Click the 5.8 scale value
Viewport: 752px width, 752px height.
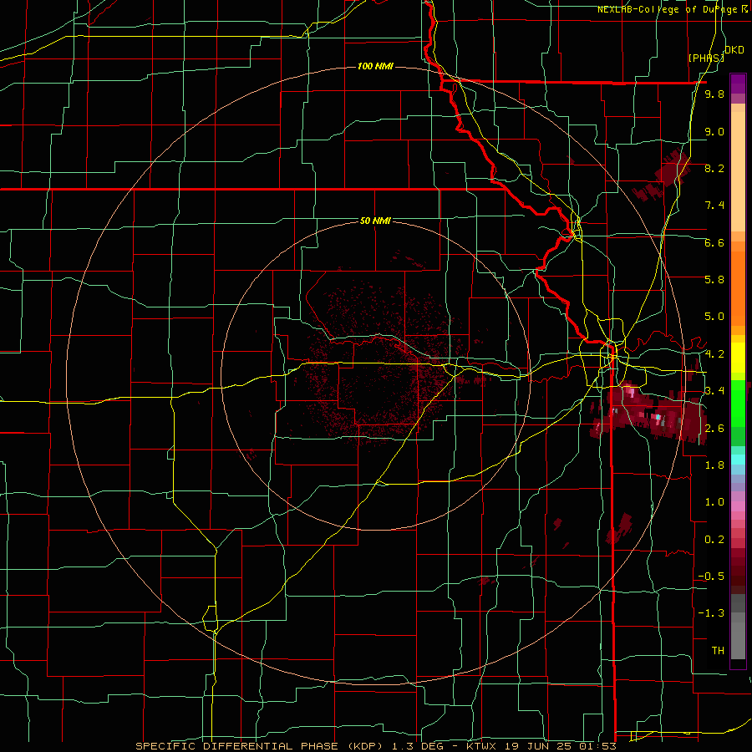(x=714, y=279)
